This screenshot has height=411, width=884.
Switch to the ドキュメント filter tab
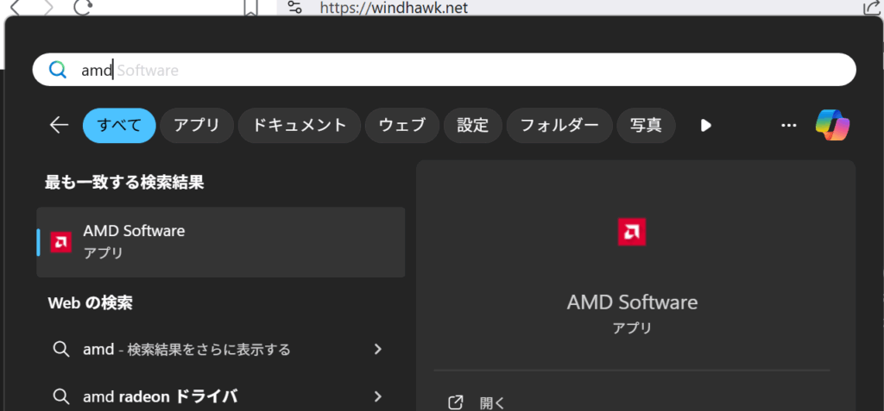pyautogui.click(x=300, y=125)
